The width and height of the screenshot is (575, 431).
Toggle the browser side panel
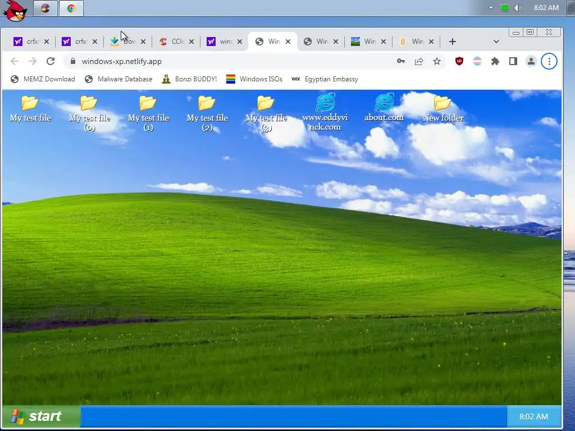click(513, 61)
